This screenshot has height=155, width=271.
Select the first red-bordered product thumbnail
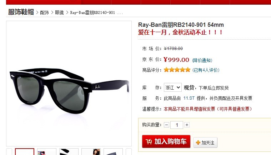click(25, 152)
